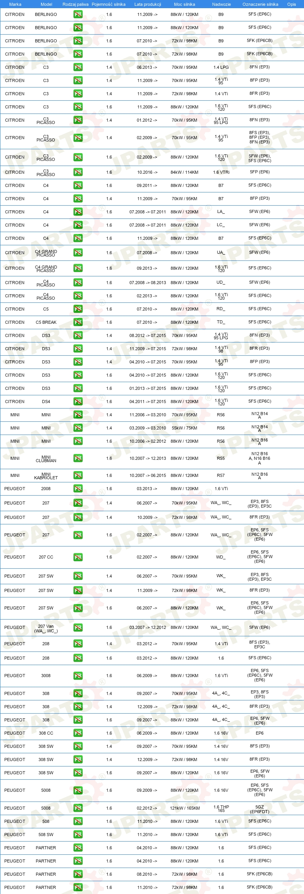Click the fuel icon in the C4 Picasso UD_ row
This screenshot has width=304, height=894.
tap(78, 283)
